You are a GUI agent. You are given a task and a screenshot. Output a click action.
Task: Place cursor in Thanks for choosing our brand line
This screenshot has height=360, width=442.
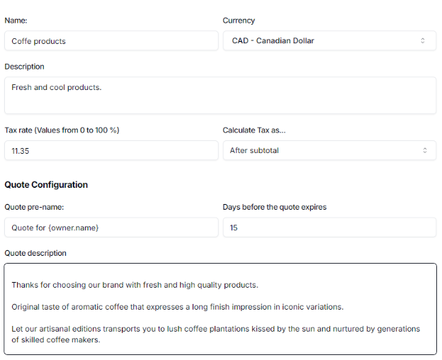[x=135, y=285]
